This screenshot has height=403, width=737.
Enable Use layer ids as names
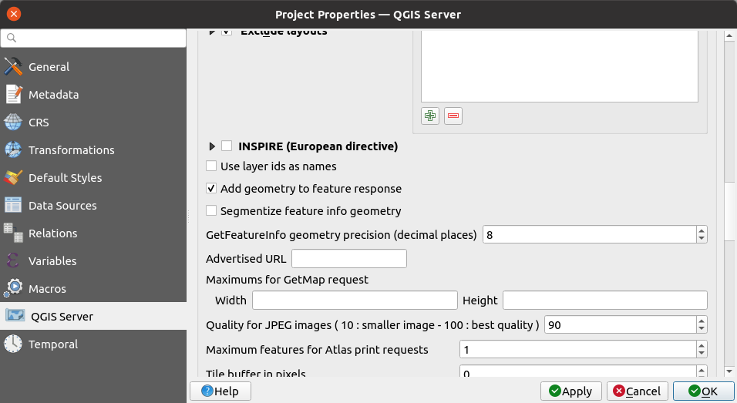(211, 166)
